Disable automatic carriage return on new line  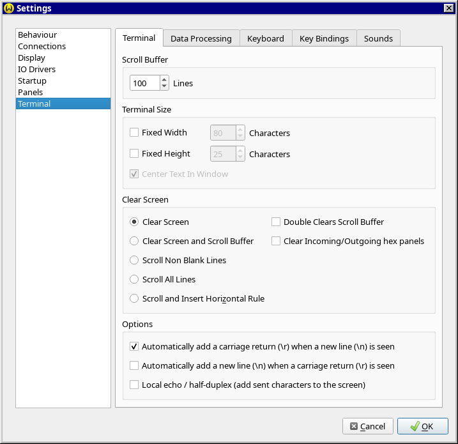[x=134, y=347]
